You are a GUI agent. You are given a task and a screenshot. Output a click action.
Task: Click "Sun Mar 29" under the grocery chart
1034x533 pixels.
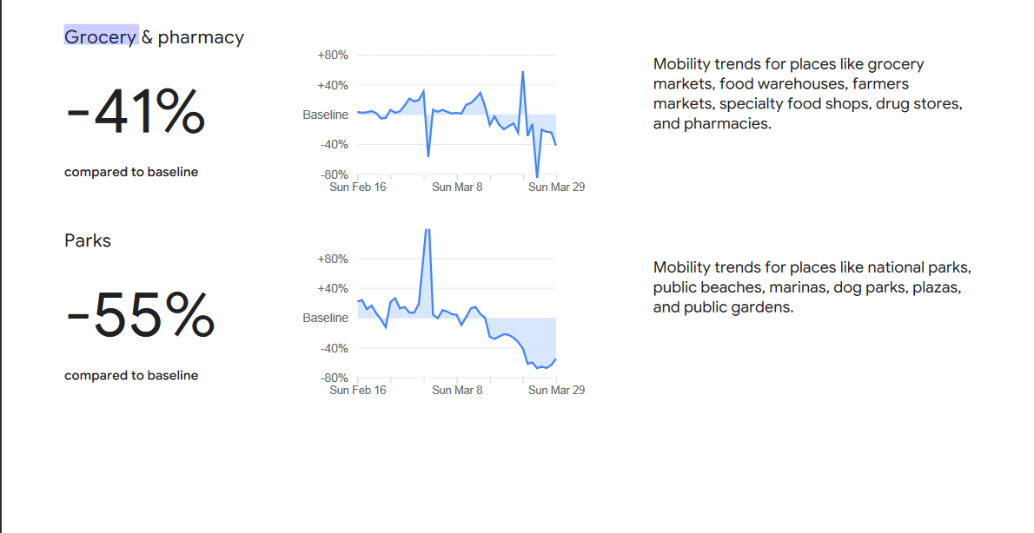[x=556, y=187]
